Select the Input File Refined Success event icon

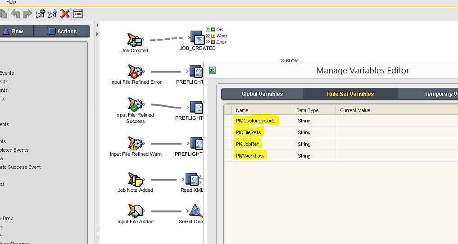[x=136, y=104]
